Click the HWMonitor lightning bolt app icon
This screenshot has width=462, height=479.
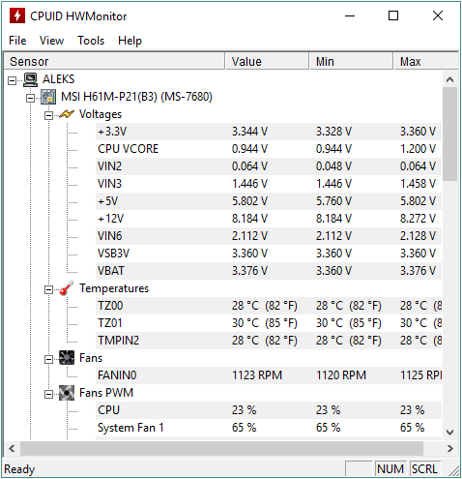click(17, 15)
